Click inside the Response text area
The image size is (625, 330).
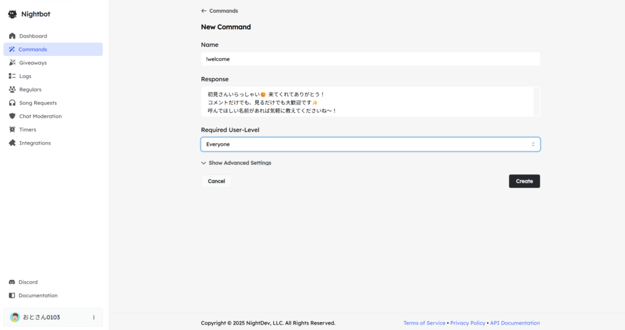366,101
